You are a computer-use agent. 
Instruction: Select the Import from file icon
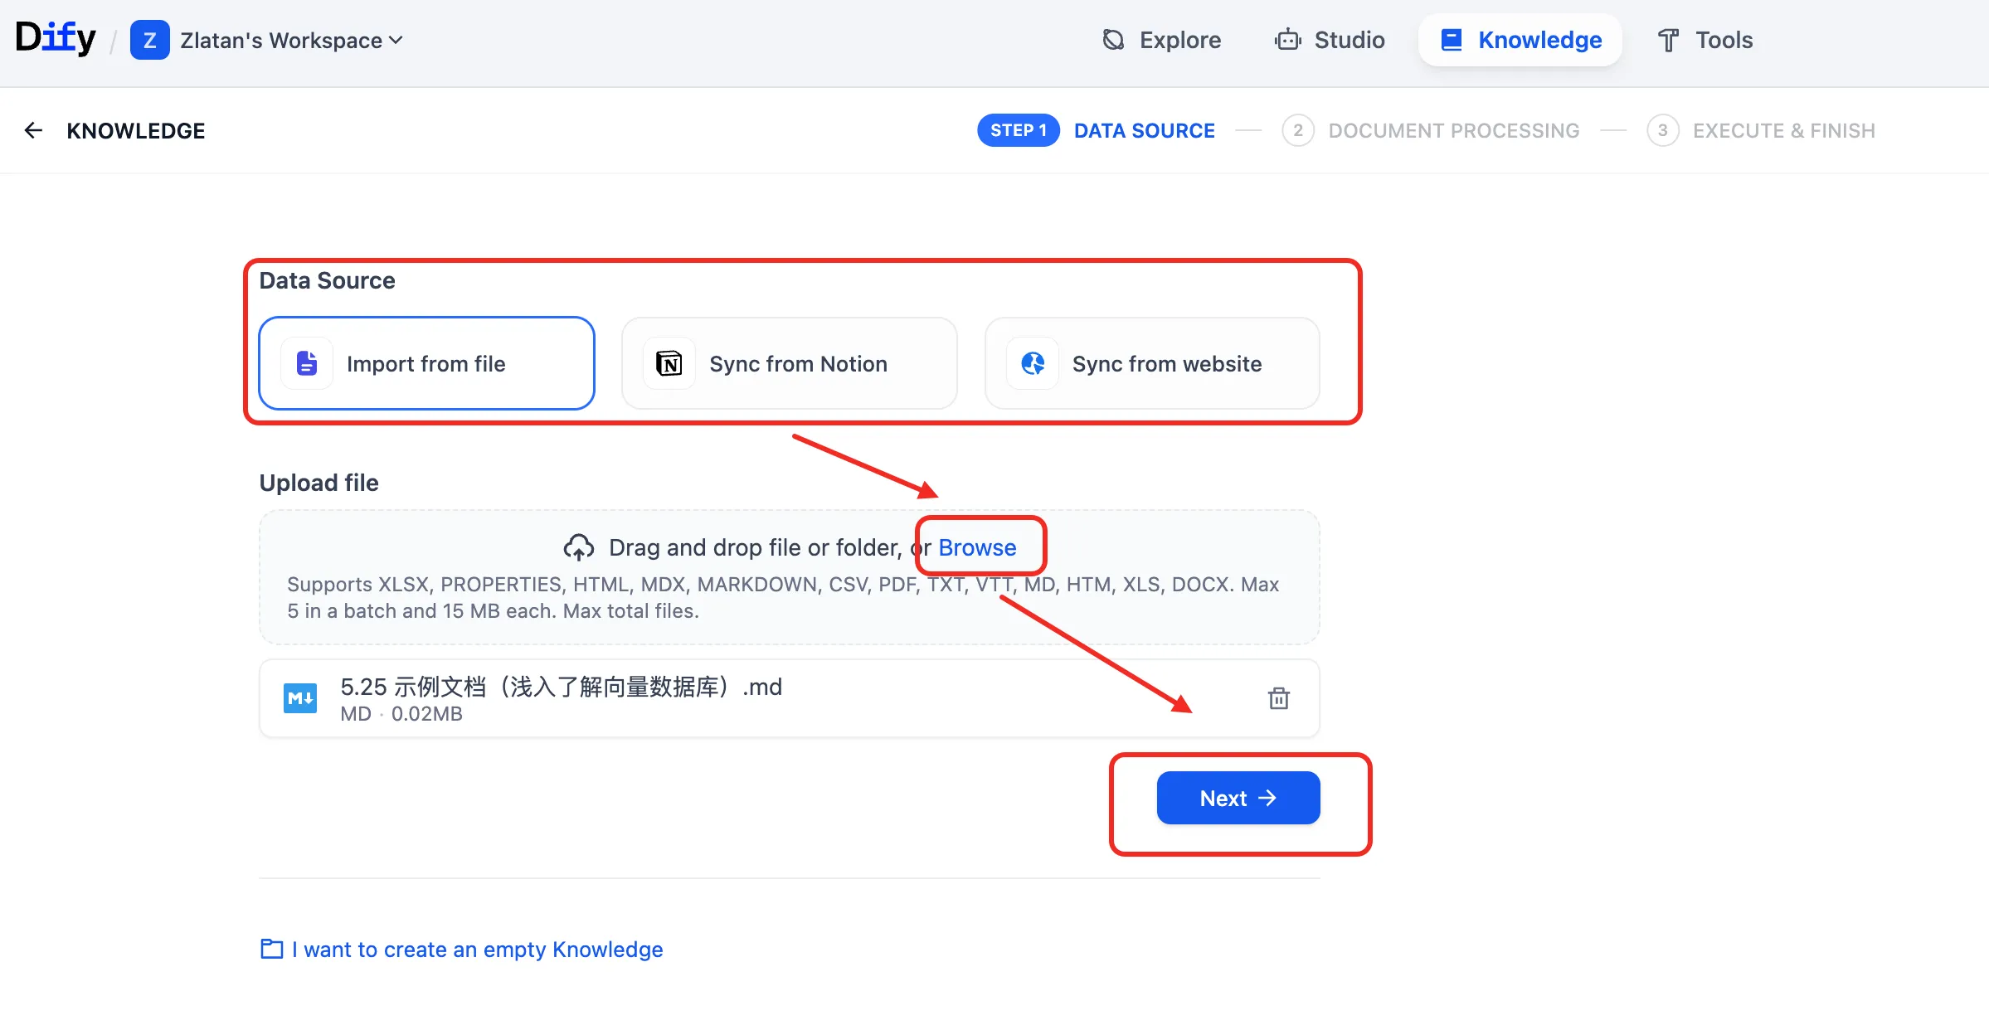[306, 363]
